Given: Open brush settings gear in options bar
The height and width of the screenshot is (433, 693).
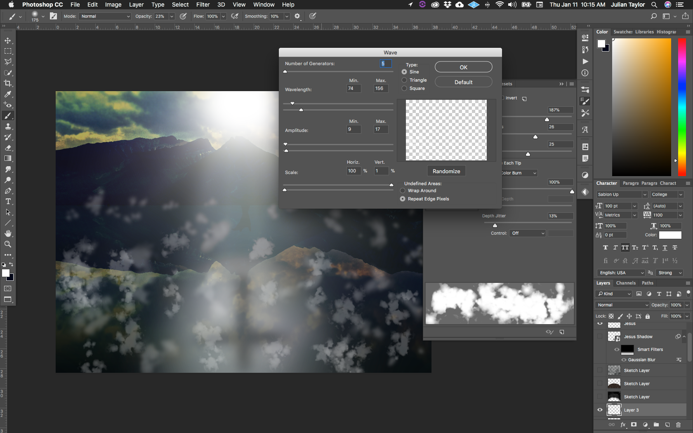Looking at the screenshot, I should coord(297,16).
